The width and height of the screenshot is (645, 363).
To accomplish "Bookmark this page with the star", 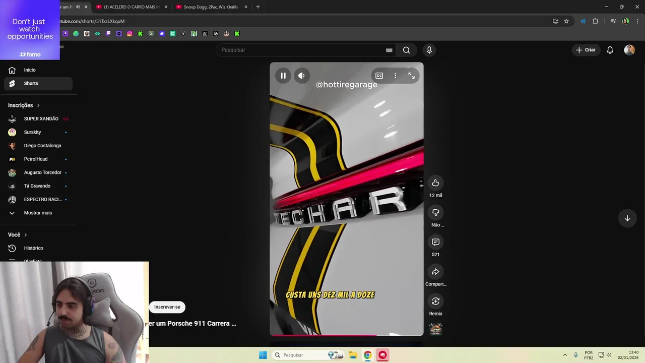I will coord(566,21).
